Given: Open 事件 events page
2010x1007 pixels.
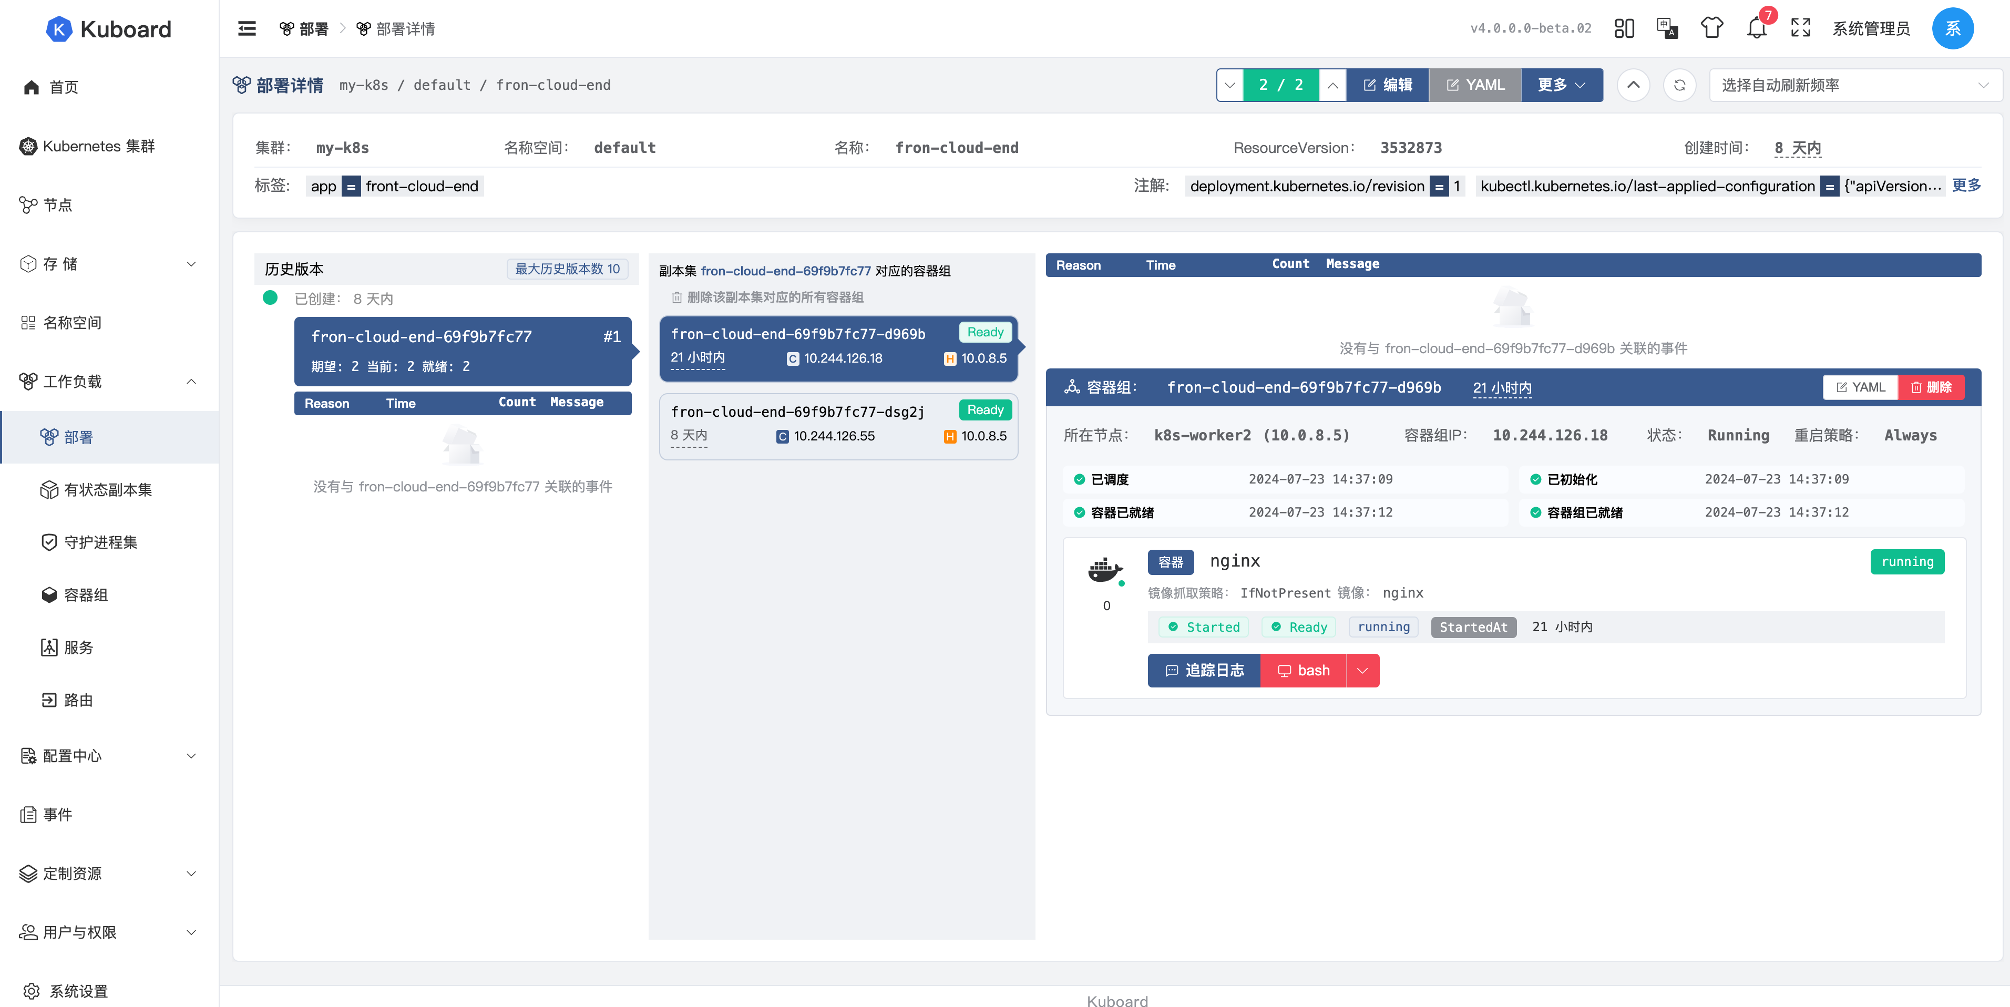Looking at the screenshot, I should (x=109, y=815).
